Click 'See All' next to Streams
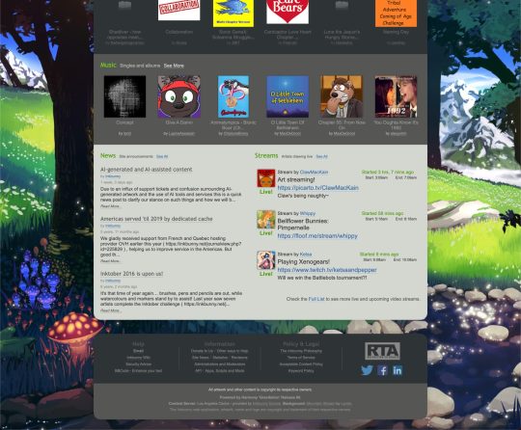This screenshot has height=430, width=521. (321, 156)
